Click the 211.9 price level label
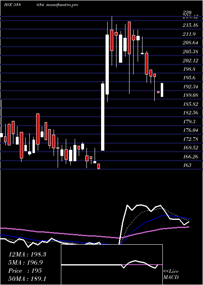Viewport: 203px width, 285px height. [x=189, y=34]
